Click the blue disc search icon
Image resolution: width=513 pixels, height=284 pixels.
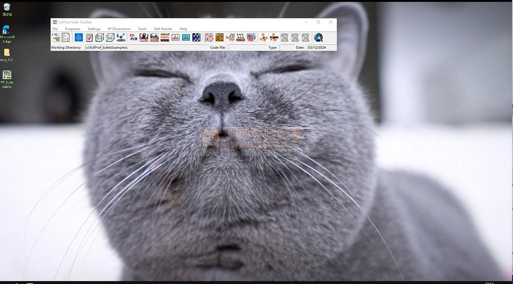pos(318,37)
